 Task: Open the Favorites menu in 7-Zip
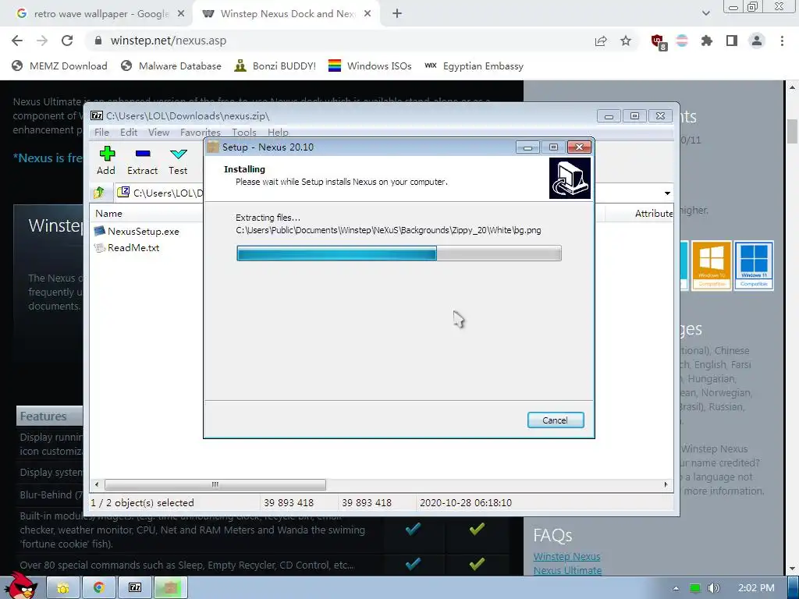201,132
